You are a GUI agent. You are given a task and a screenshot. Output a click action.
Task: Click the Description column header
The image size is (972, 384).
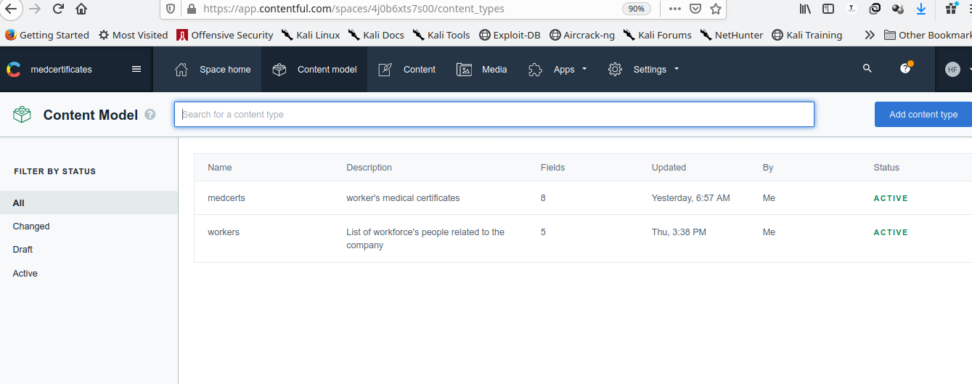click(x=369, y=168)
